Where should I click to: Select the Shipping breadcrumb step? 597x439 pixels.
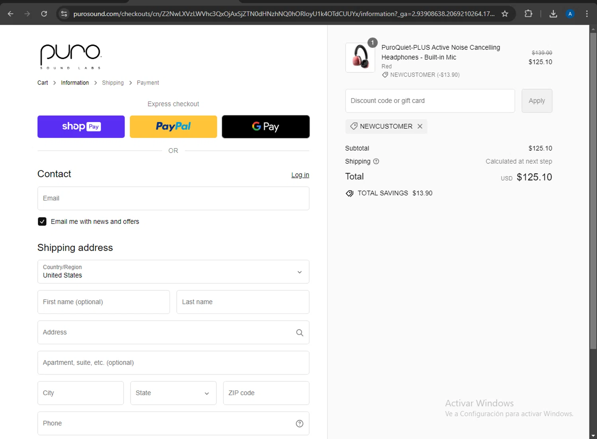tap(113, 83)
